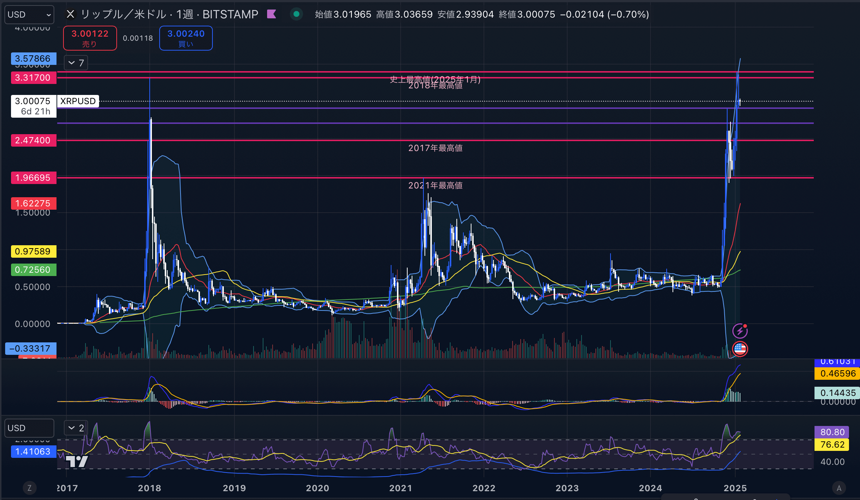Click the Z timezone button bottom left
Viewport: 860px width, 500px height.
coord(29,488)
